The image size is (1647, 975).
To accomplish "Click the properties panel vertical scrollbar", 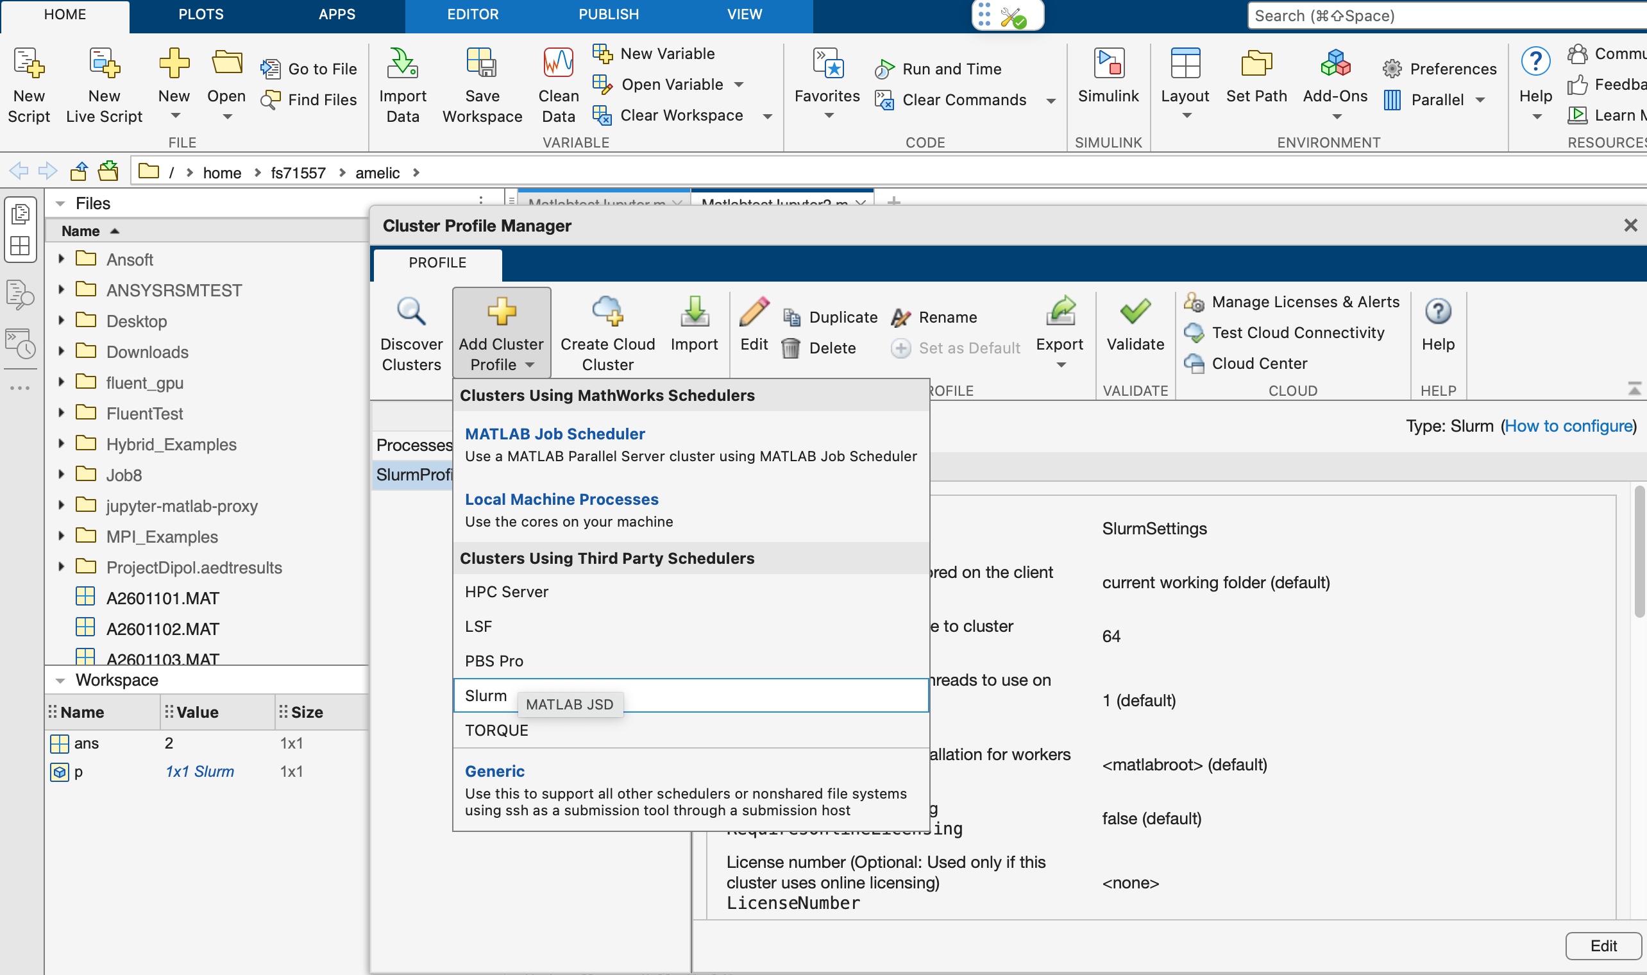I will click(1639, 551).
